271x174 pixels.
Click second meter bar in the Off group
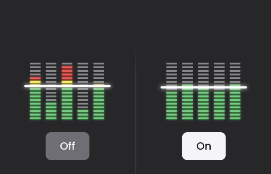pos(51,91)
